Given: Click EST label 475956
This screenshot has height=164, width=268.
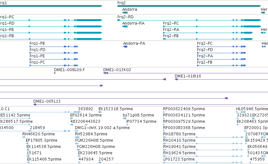Looking at the screenshot, I should point(257,159).
